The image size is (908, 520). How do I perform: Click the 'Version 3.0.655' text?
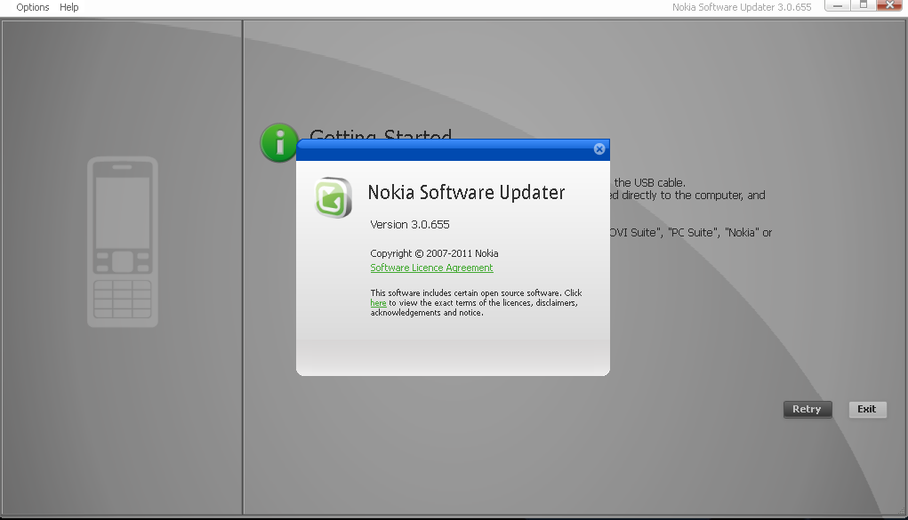tap(410, 224)
